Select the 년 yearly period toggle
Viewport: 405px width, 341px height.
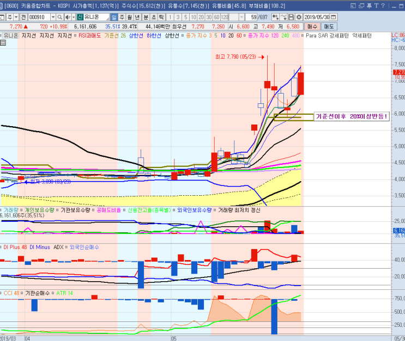click(137, 17)
